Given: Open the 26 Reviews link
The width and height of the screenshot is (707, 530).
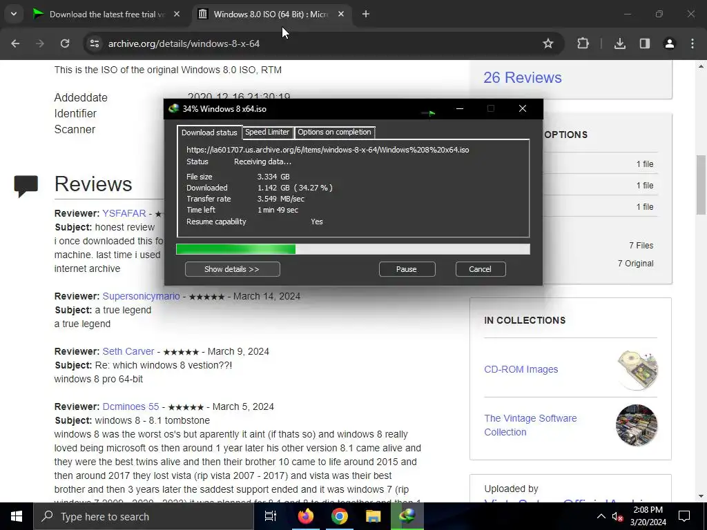Looking at the screenshot, I should click(523, 77).
